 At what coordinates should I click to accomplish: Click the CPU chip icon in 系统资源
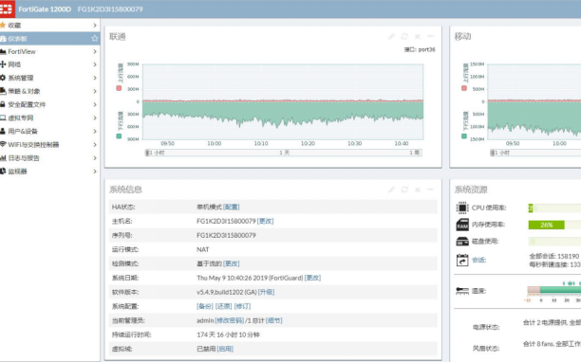(x=462, y=208)
